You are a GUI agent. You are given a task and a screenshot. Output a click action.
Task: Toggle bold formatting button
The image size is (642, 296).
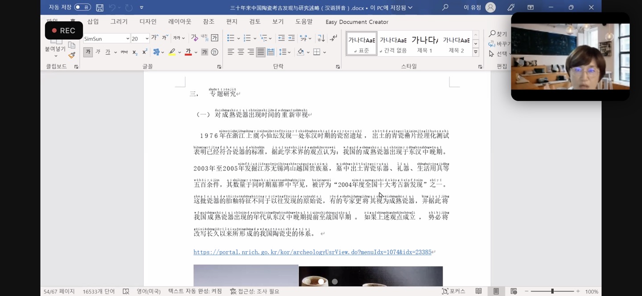pos(88,52)
